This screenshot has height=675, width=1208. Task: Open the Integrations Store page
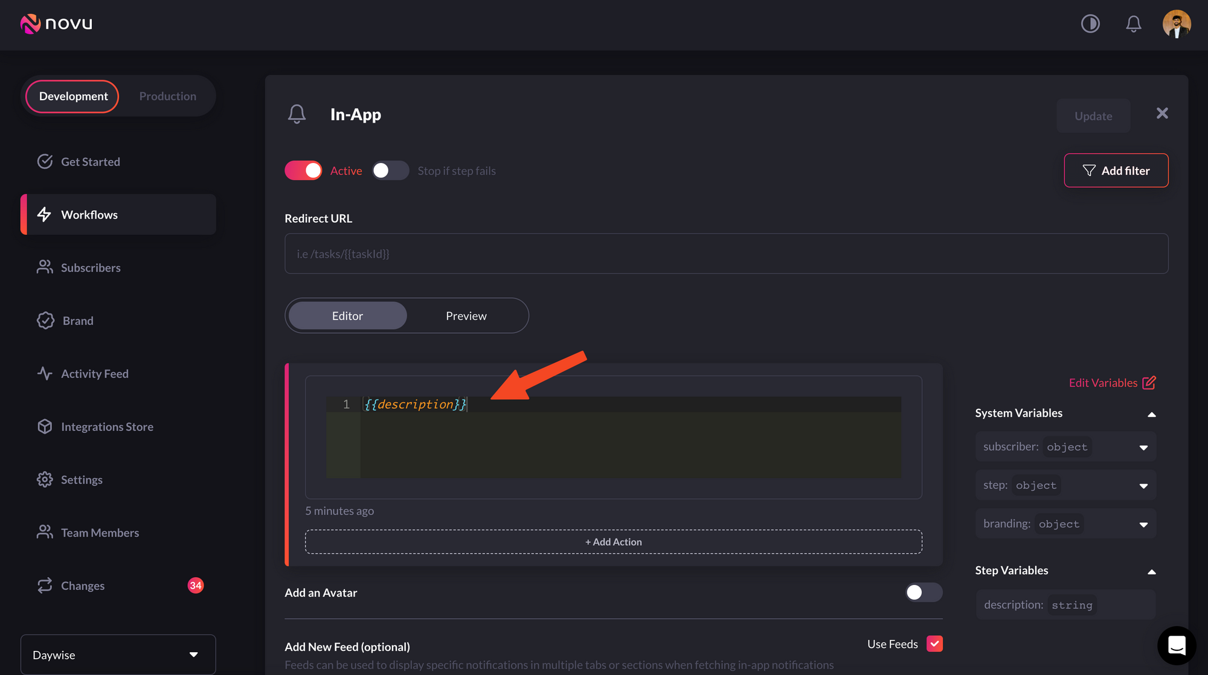(107, 427)
